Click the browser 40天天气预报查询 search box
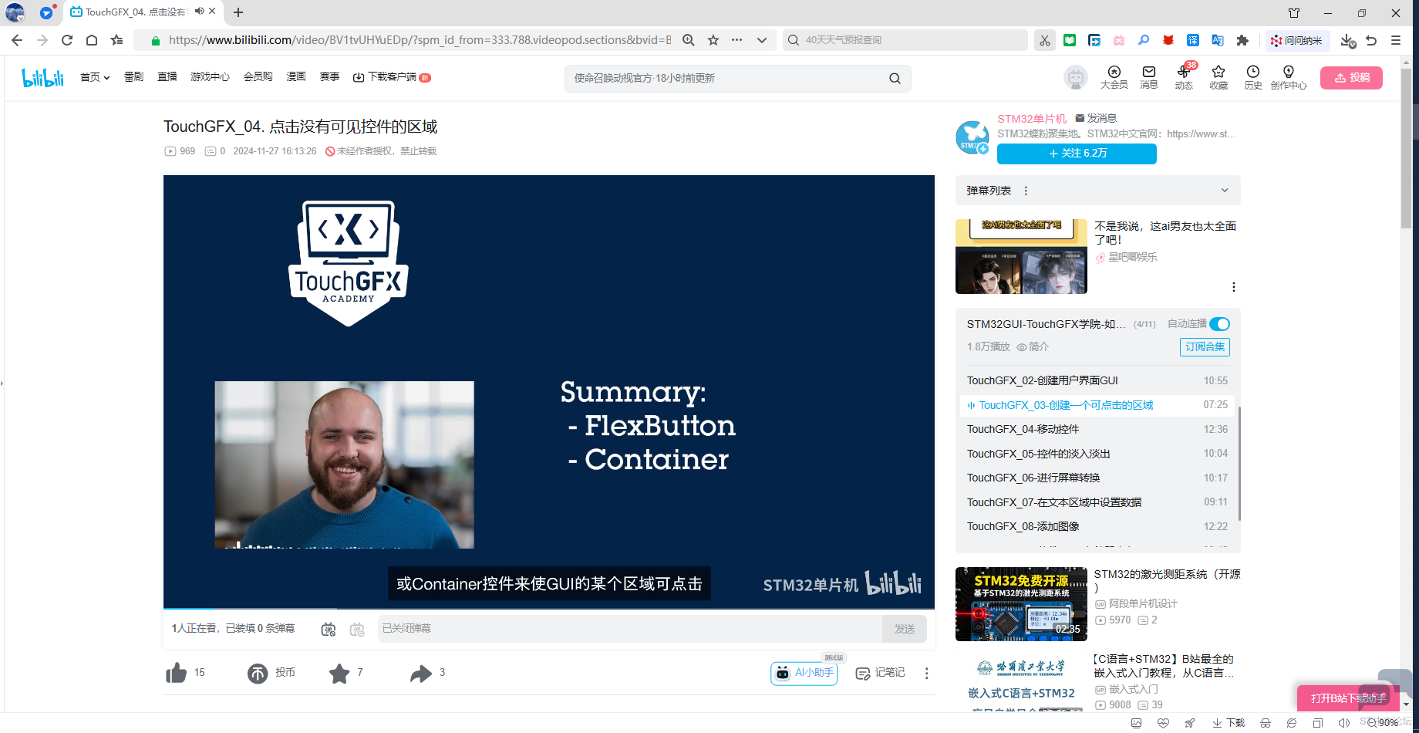1419x733 pixels. (905, 40)
